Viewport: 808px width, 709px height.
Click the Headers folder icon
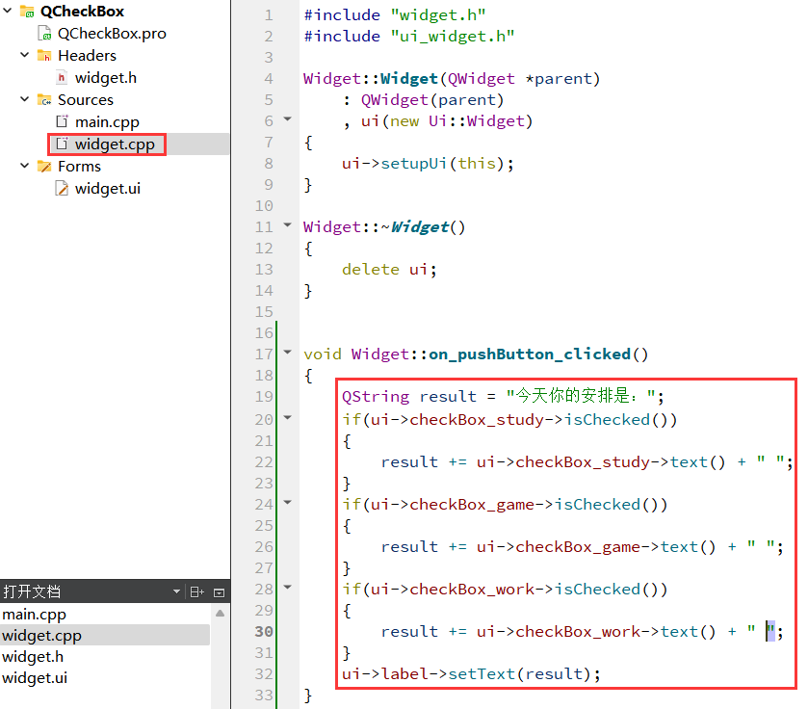44,55
